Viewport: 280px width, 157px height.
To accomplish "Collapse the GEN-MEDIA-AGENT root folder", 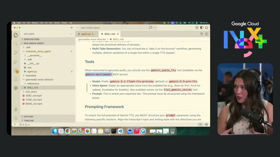I will pyautogui.click(x=34, y=43).
